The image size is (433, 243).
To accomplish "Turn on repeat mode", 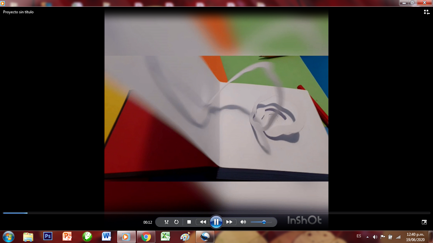I will point(176,222).
